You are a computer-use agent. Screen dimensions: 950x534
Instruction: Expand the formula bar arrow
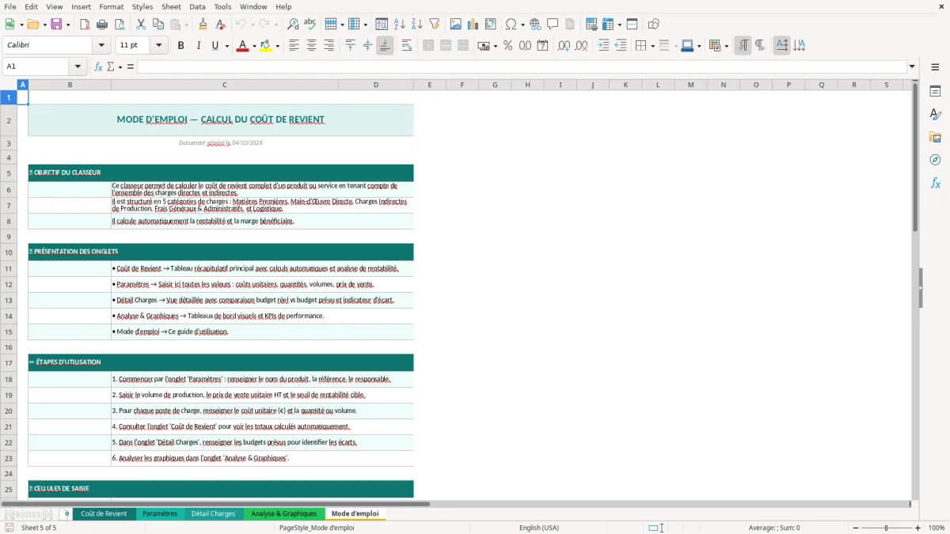(913, 66)
